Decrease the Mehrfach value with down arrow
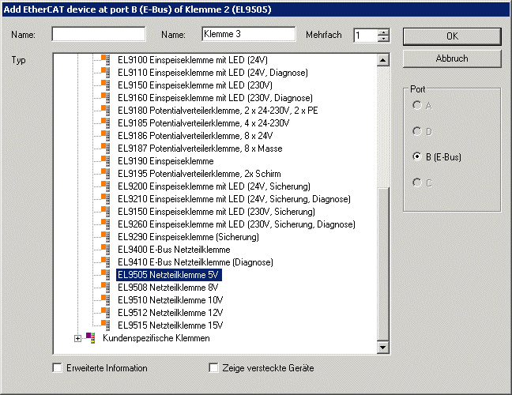The height and width of the screenshot is (395, 512). tap(383, 38)
